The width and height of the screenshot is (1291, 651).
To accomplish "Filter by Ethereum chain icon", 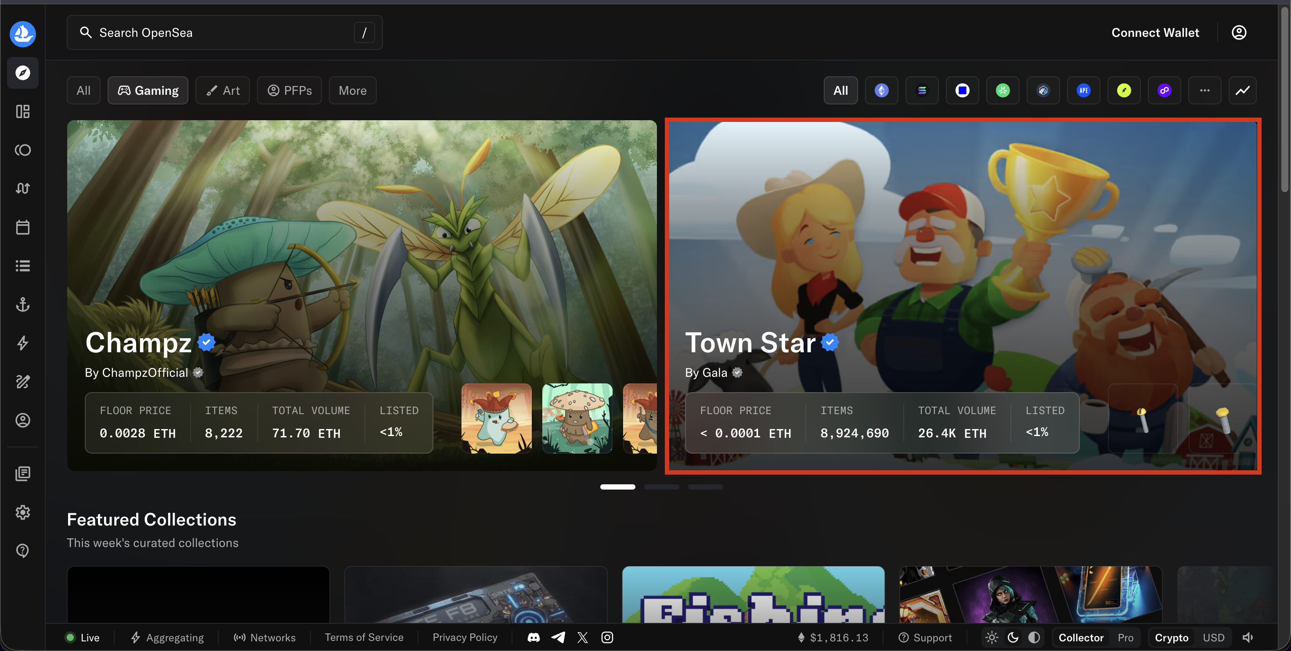I will 882,91.
